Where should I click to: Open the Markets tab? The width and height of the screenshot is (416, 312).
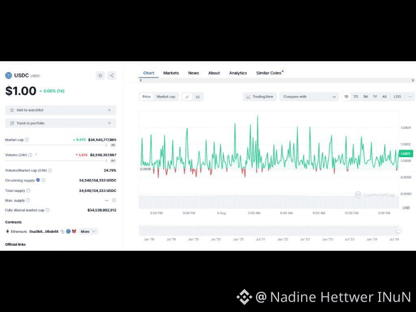point(171,73)
